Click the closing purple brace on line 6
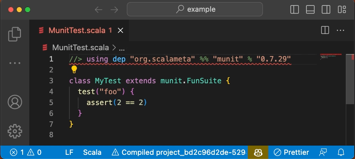 tap(80, 113)
